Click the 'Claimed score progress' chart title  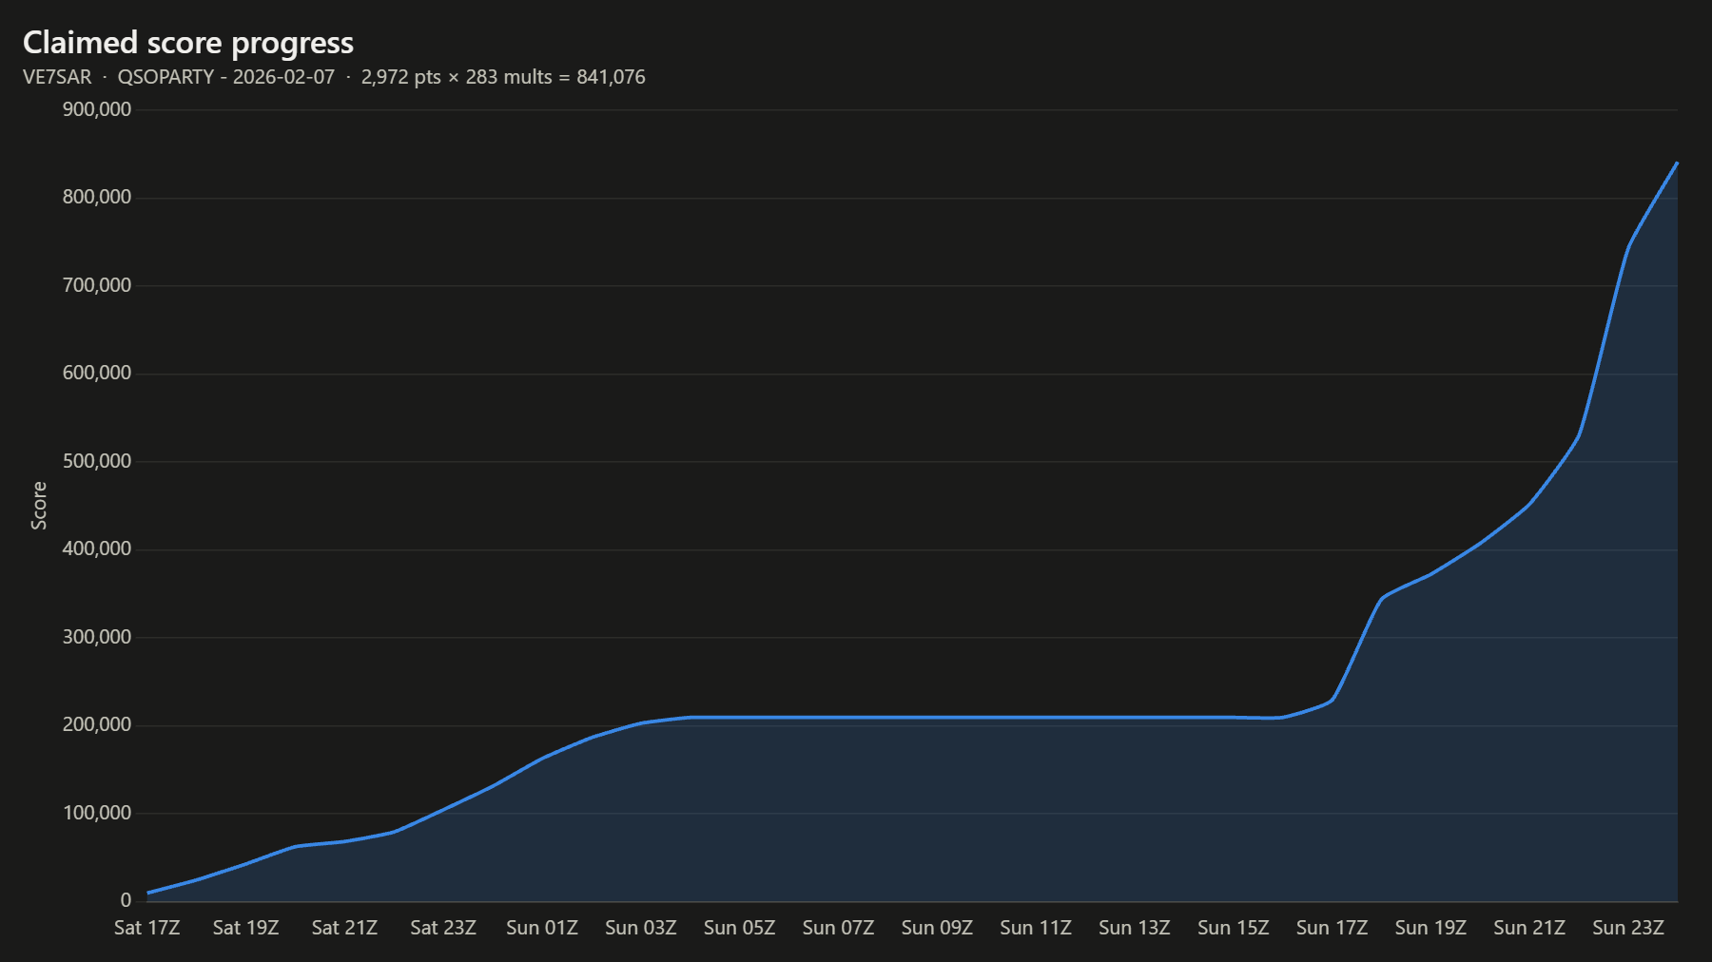(x=188, y=43)
